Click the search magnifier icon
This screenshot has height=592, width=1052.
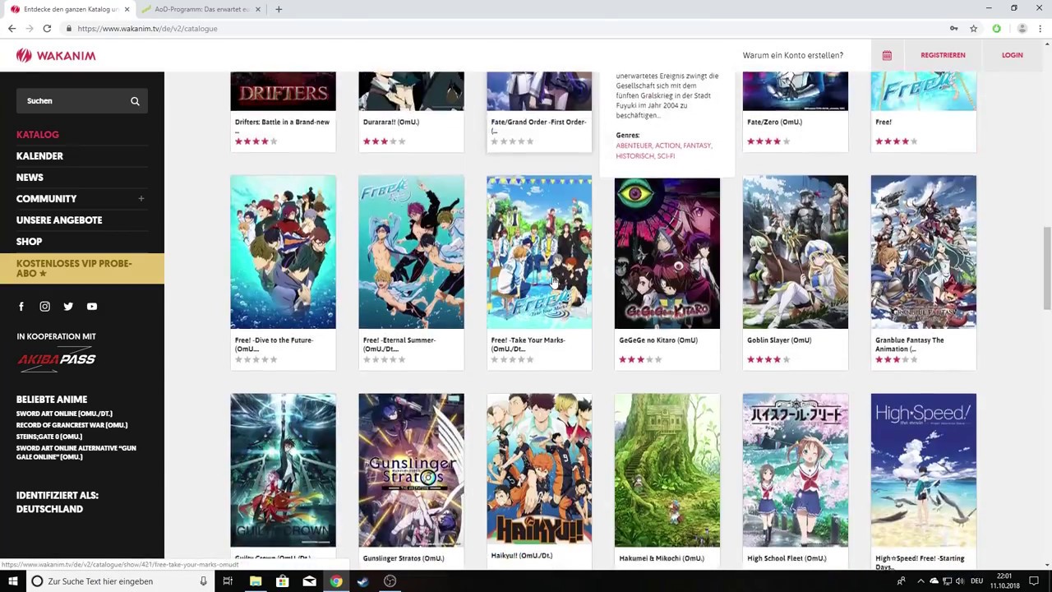pyautogui.click(x=135, y=101)
